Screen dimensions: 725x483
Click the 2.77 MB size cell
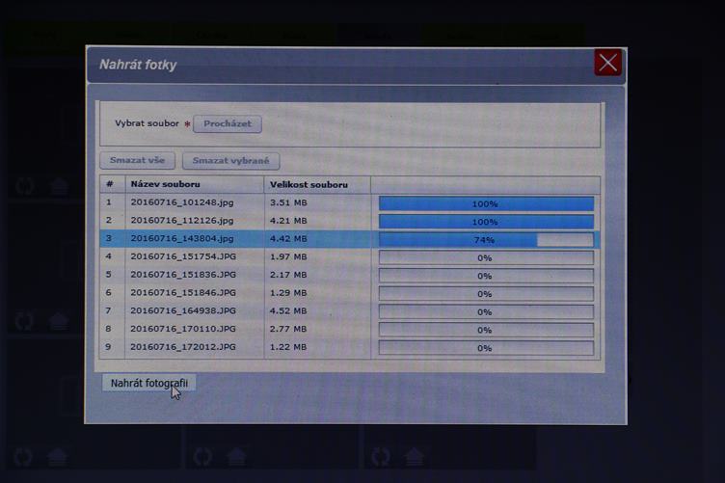coord(288,329)
